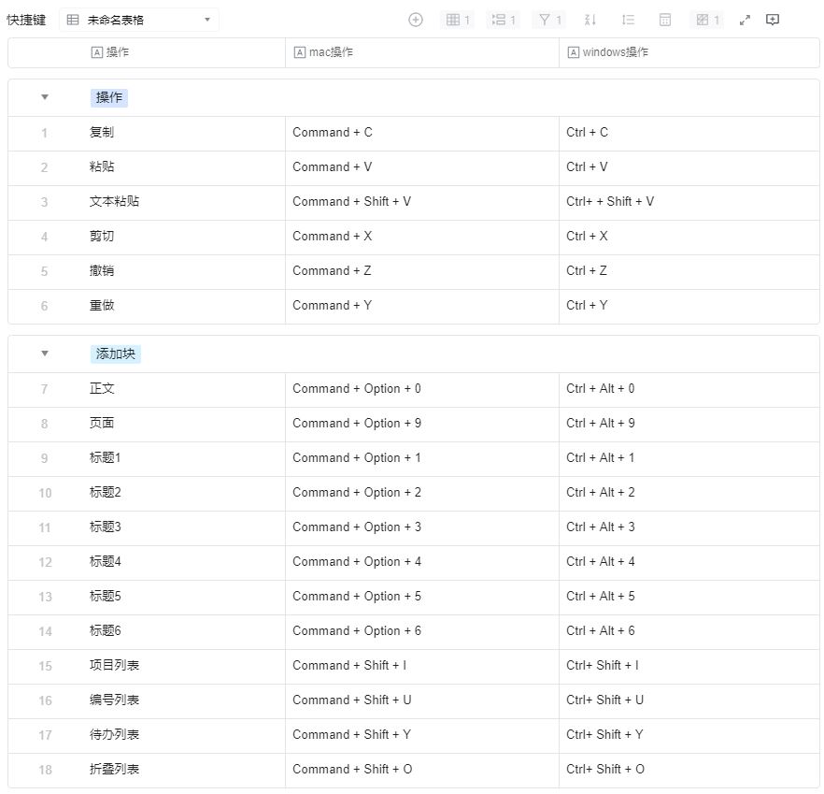
Task: Click the Command + C cell
Action: click(422, 133)
